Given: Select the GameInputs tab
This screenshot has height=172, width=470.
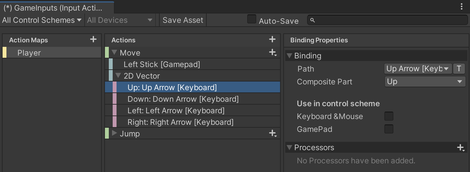Looking at the screenshot, I should pyautogui.click(x=53, y=8).
